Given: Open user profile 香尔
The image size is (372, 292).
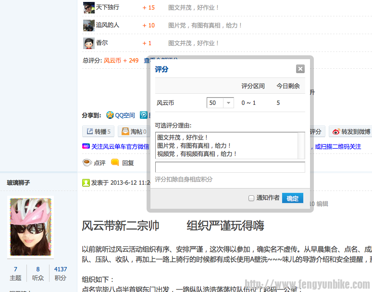Looking at the screenshot, I should (102, 43).
